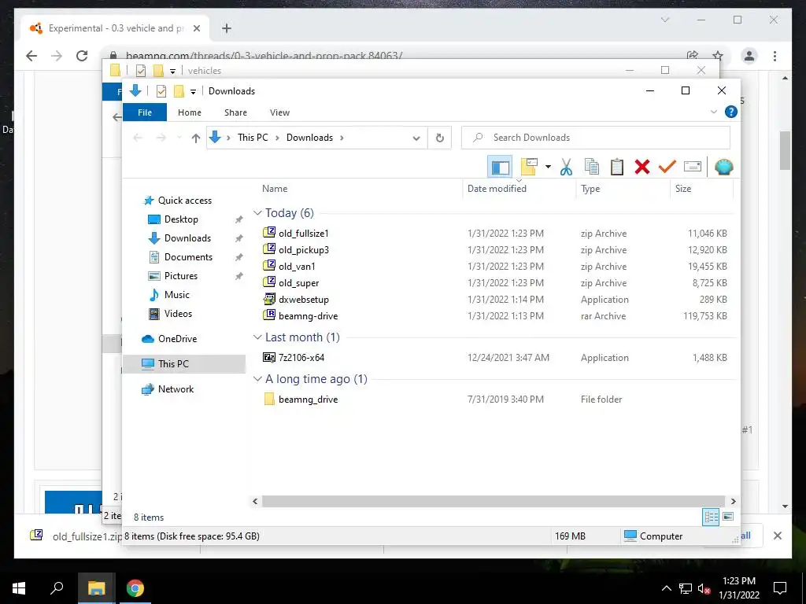
Task: Click the Paste clipboard icon
Action: click(617, 167)
